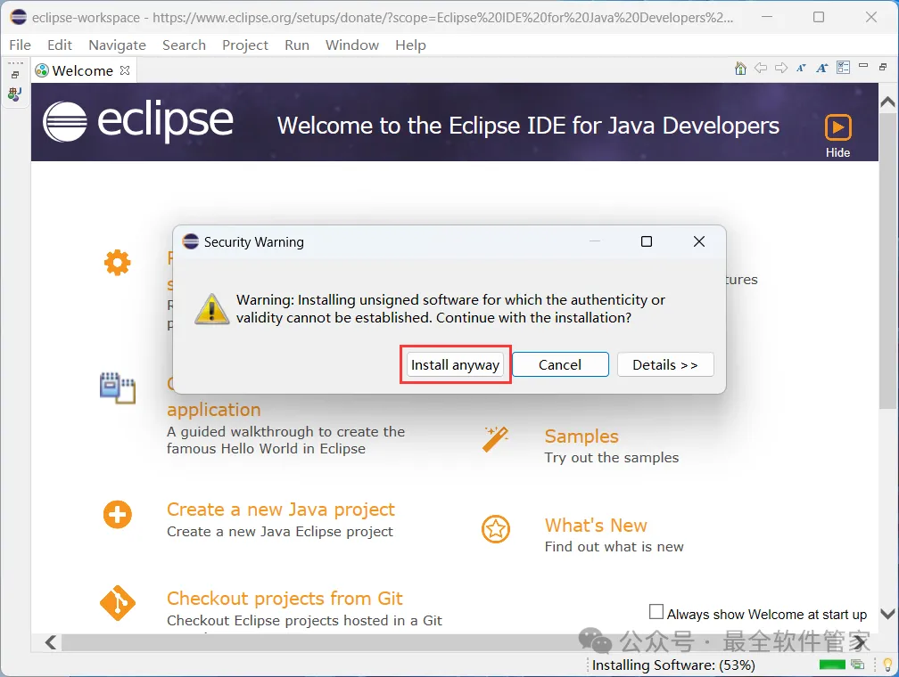The height and width of the screenshot is (677, 899).
Task: Open the Search menu
Action: [x=184, y=45]
